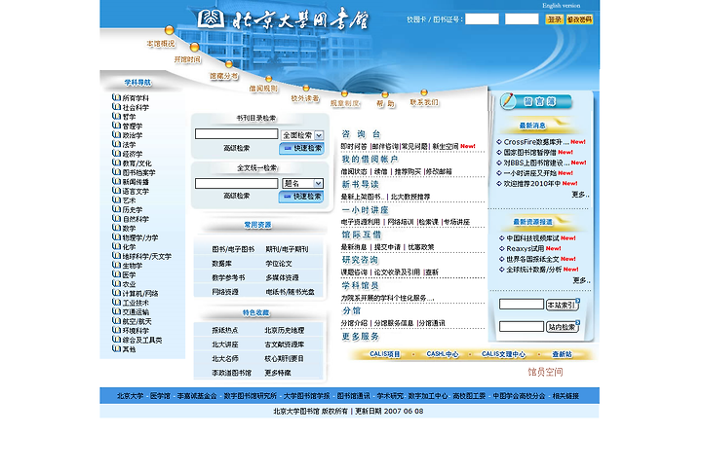Image resolution: width=702 pixels, height=471 pixels.
Task: Click the orange ball above 借阅规则
Action: pyautogui.click(x=269, y=79)
